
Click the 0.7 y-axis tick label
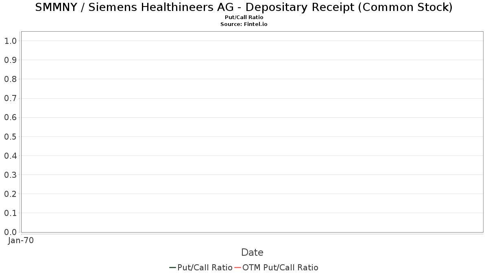[10, 98]
